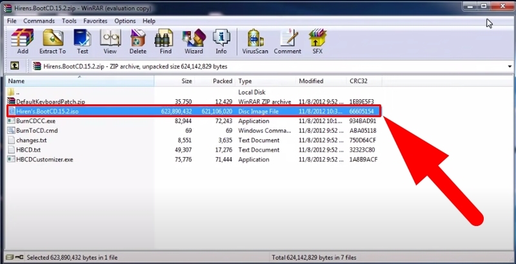Select the BurnCDCC.exe file
The width and height of the screenshot is (516, 264).
point(35,120)
